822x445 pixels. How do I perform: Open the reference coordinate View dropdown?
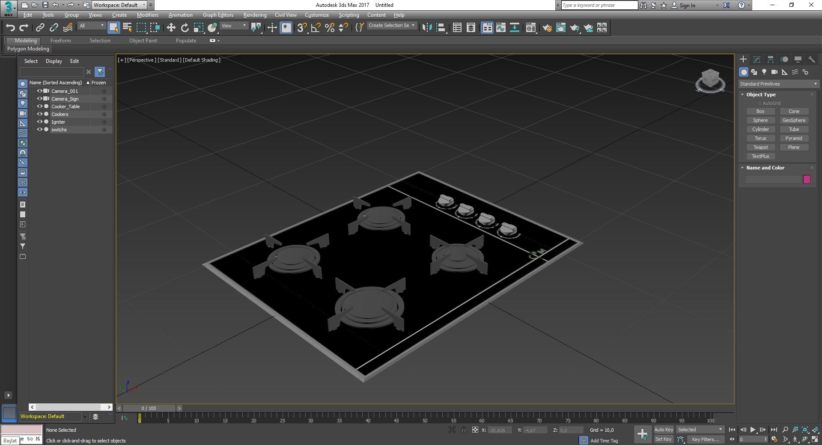point(234,26)
